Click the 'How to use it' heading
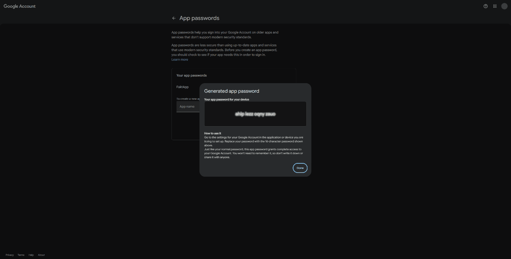 click(x=213, y=133)
